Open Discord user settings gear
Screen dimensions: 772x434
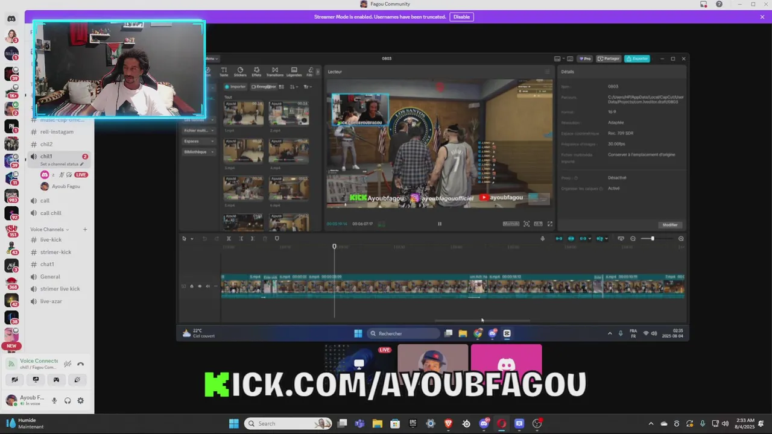80,401
